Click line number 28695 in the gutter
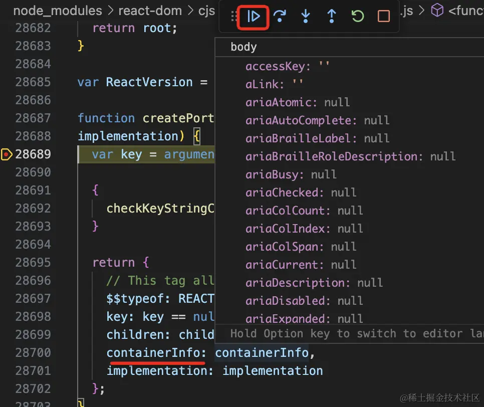This screenshot has height=407, width=484. 33,262
